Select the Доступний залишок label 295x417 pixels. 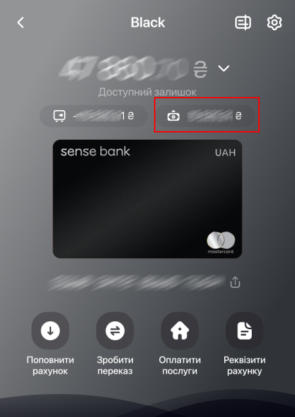(147, 92)
